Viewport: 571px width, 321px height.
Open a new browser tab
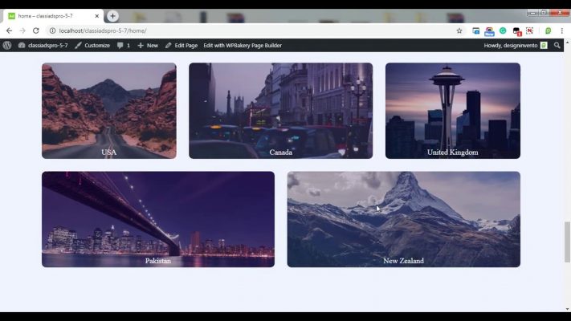coord(112,15)
